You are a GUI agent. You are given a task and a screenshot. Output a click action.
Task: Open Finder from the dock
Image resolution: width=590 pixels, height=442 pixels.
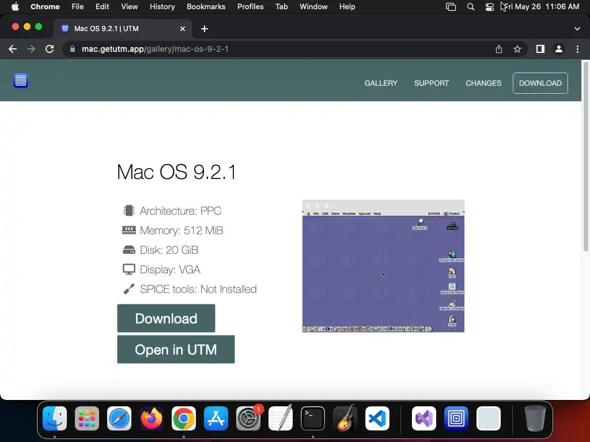point(55,418)
